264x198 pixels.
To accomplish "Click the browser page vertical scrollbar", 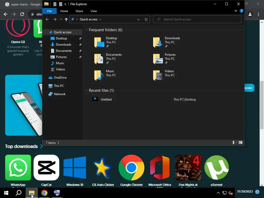I will pyautogui.click(x=262, y=105).
